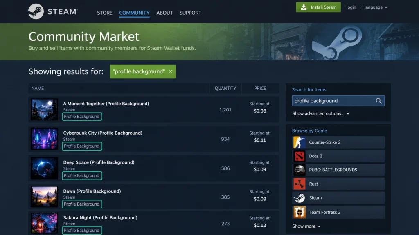Open Sakura Night thumbnail
The image size is (419, 235).
44,223
